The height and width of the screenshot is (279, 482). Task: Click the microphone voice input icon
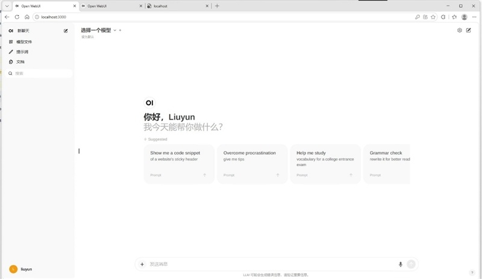click(400, 264)
